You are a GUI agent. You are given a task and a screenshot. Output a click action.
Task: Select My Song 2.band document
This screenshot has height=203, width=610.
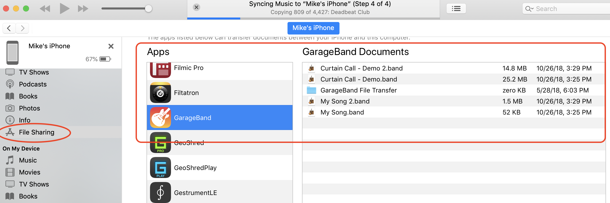453,101
